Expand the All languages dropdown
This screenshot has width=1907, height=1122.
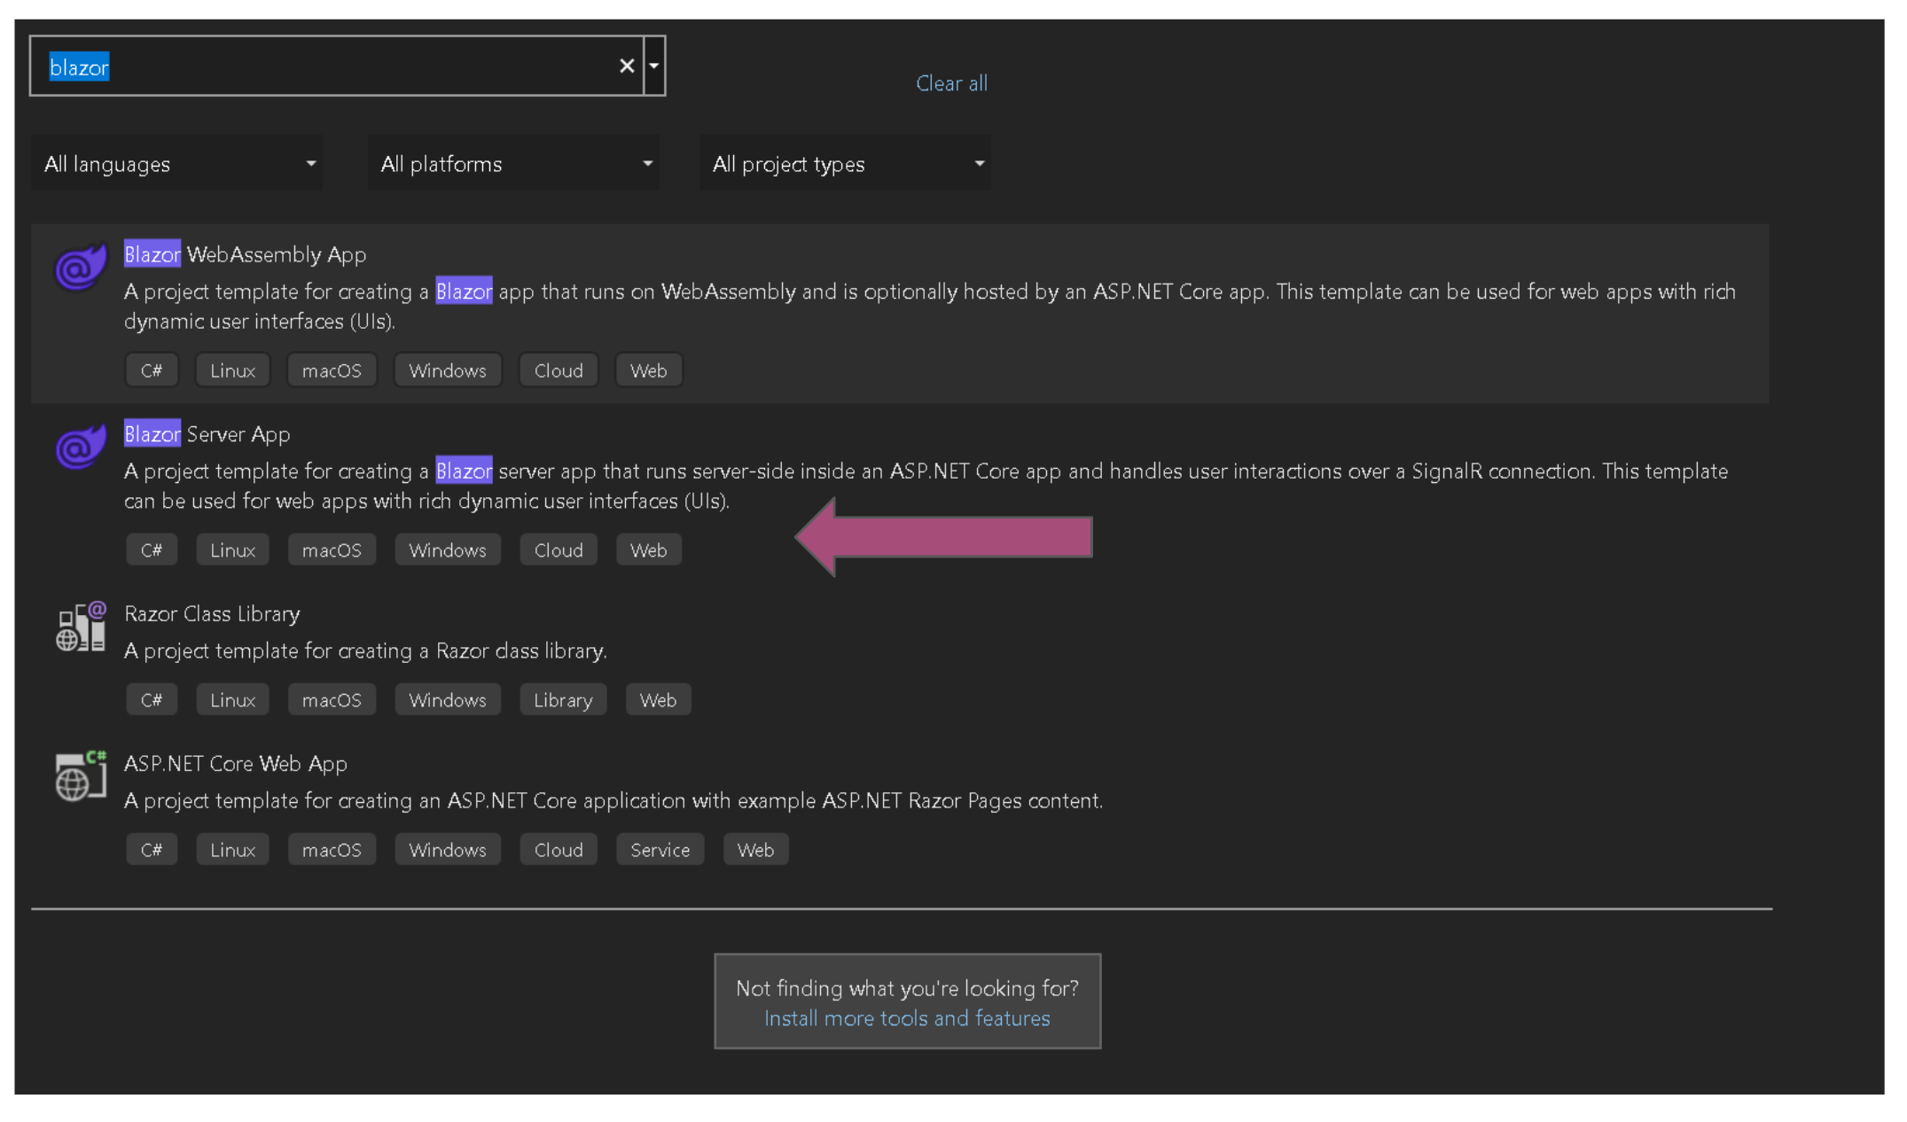tap(177, 163)
